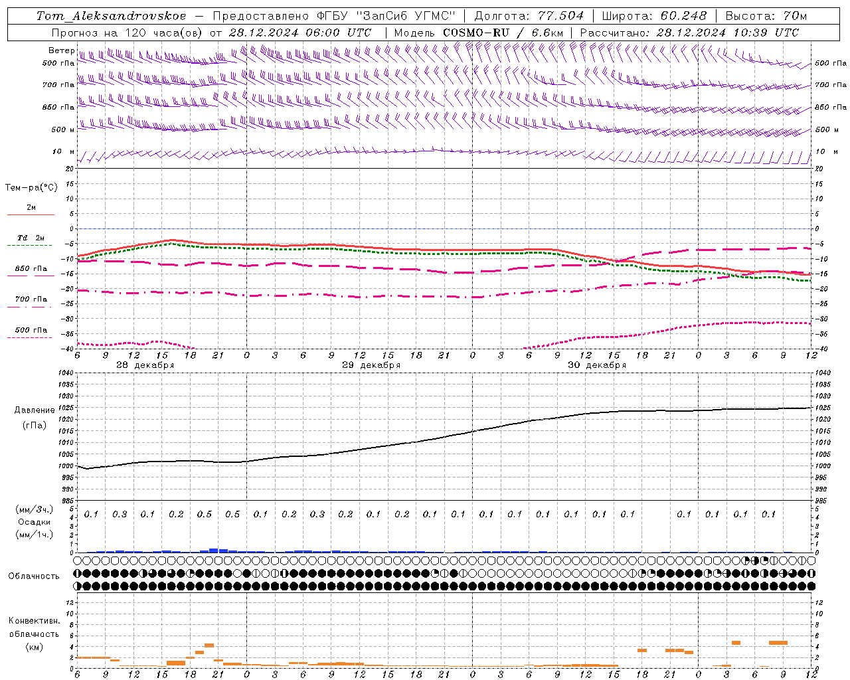Click the 'Модель COSMO-RU / 6.6км' label

coord(478,33)
